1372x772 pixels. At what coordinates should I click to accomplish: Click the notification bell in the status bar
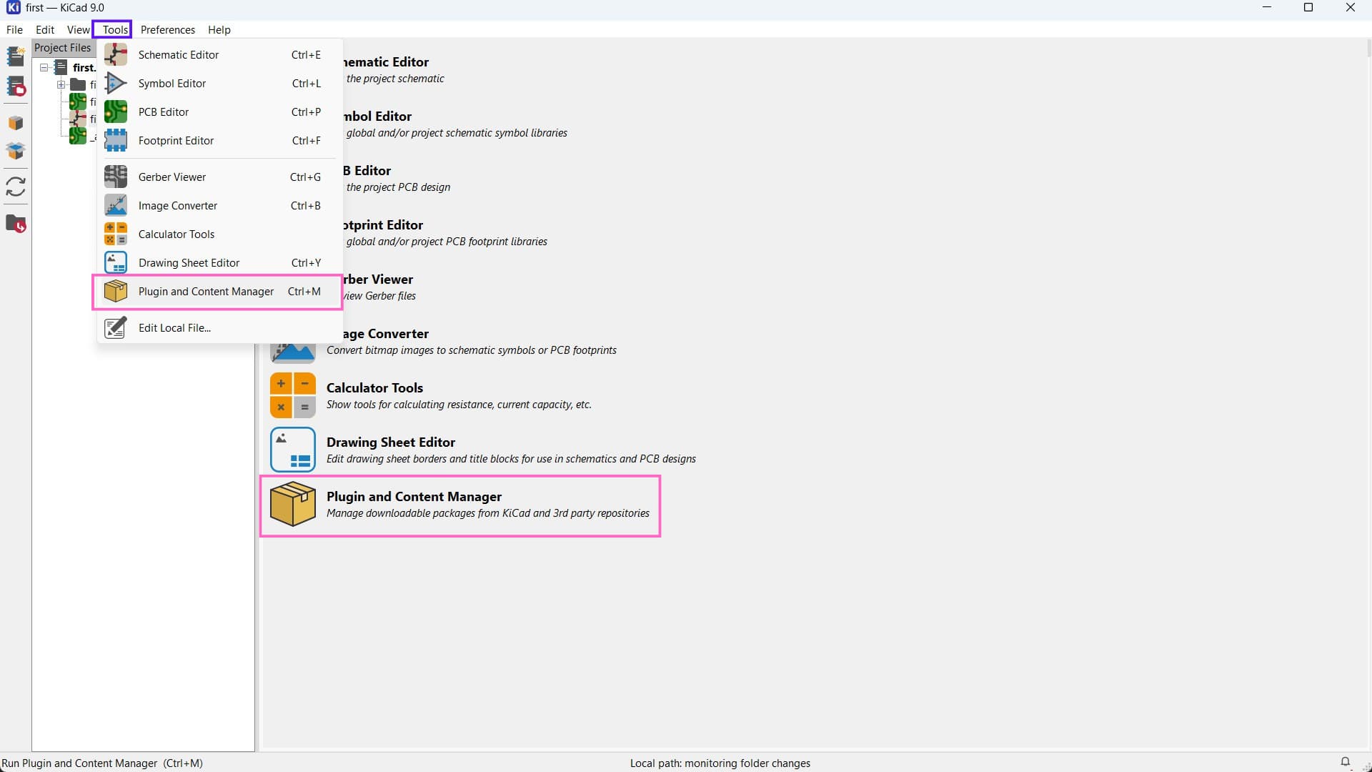click(1345, 762)
